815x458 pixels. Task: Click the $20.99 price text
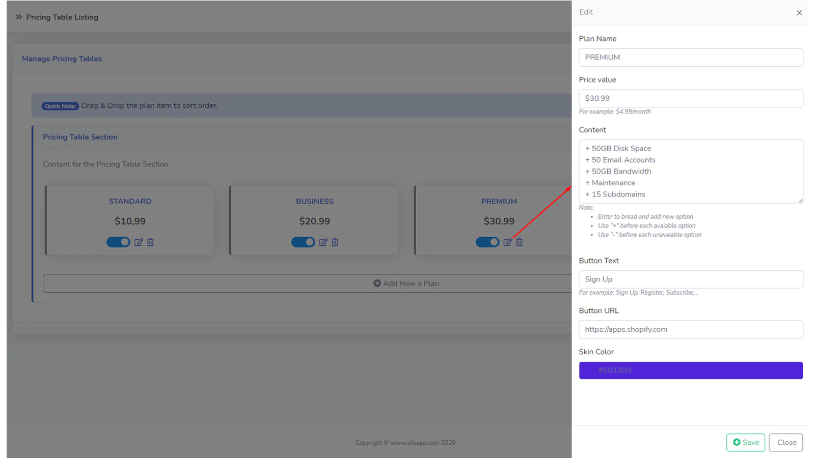(x=315, y=221)
